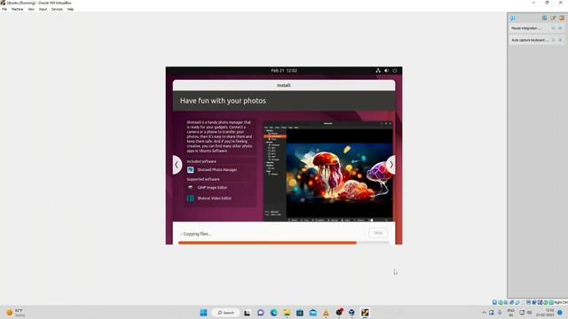
Task: Open the Windows Start menu
Action: [x=203, y=313]
